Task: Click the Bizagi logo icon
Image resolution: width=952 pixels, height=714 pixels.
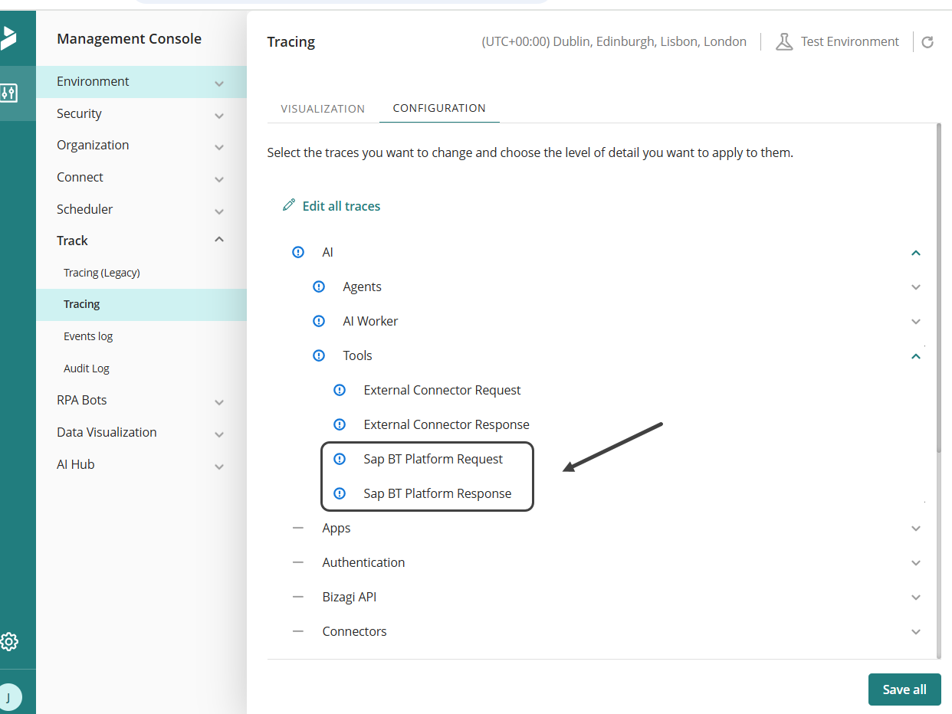Action: point(8,38)
